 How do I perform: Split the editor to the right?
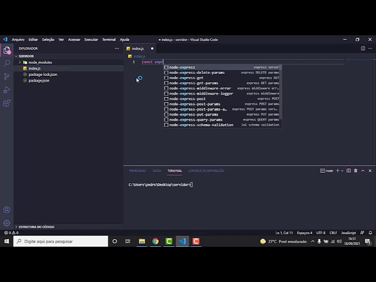363,48
